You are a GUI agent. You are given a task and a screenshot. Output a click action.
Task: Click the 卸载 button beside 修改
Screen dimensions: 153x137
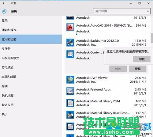click(137, 69)
